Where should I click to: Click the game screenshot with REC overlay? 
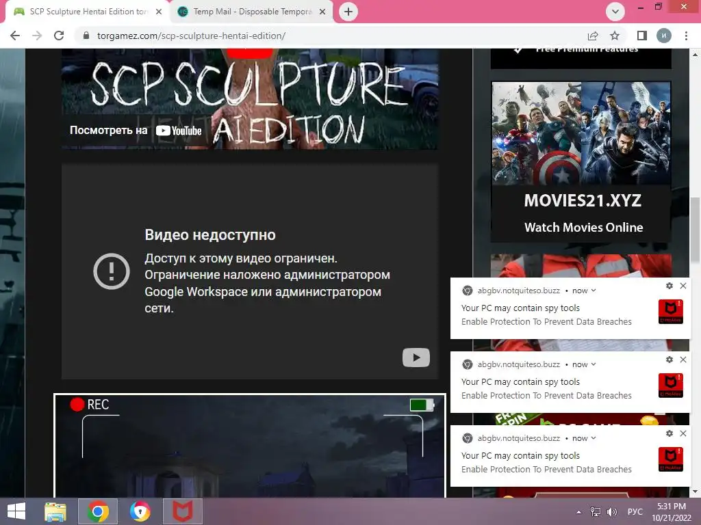click(x=250, y=446)
